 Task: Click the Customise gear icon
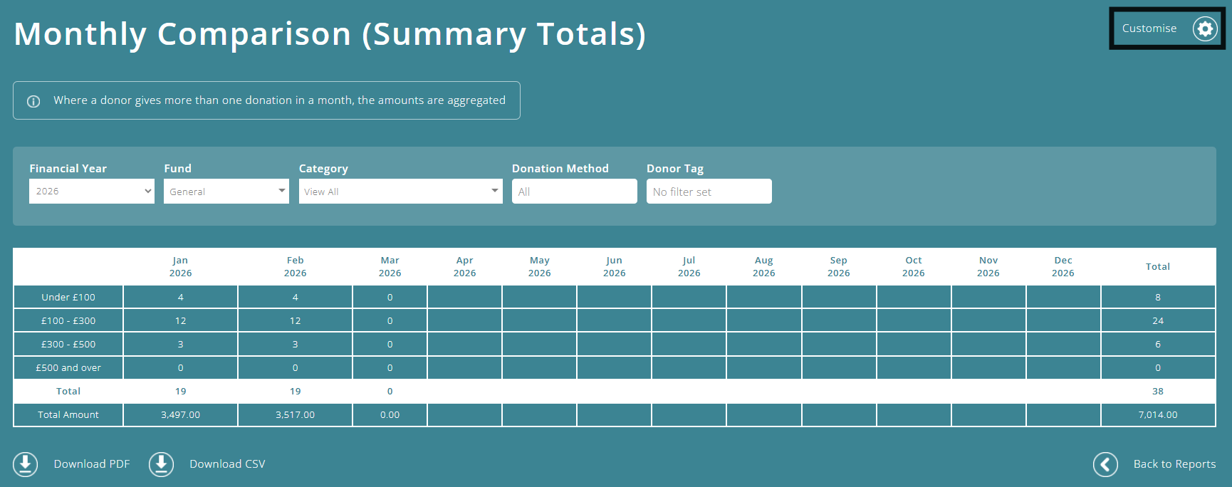[x=1205, y=28]
